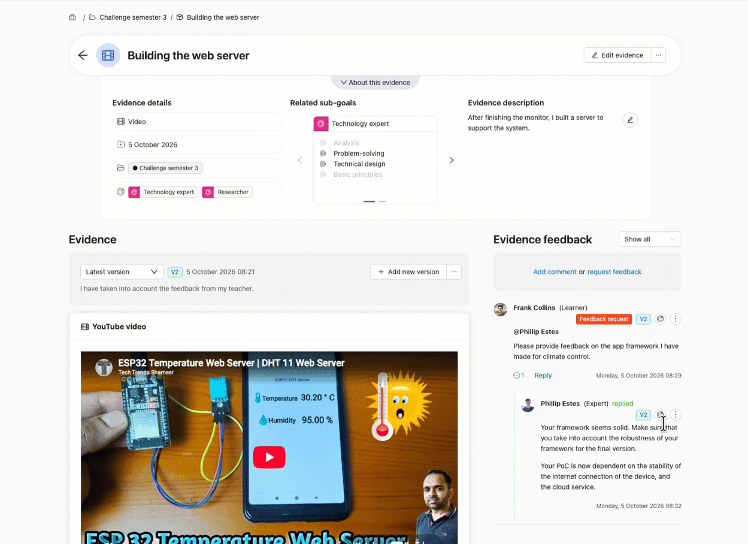Click the Technology expert tag label
This screenshot has height=544, width=748.
[x=169, y=192]
